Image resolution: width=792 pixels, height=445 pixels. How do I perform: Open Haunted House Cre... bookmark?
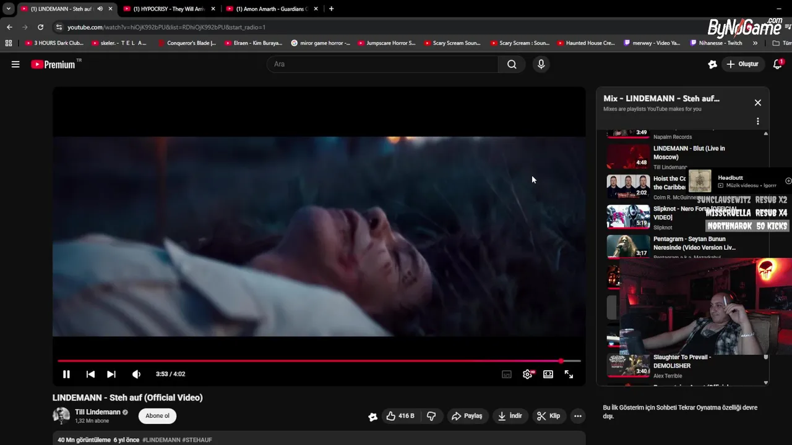click(x=586, y=43)
